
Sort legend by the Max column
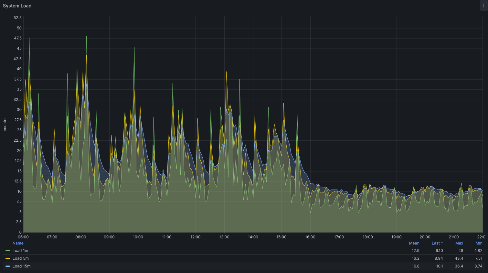click(459, 243)
